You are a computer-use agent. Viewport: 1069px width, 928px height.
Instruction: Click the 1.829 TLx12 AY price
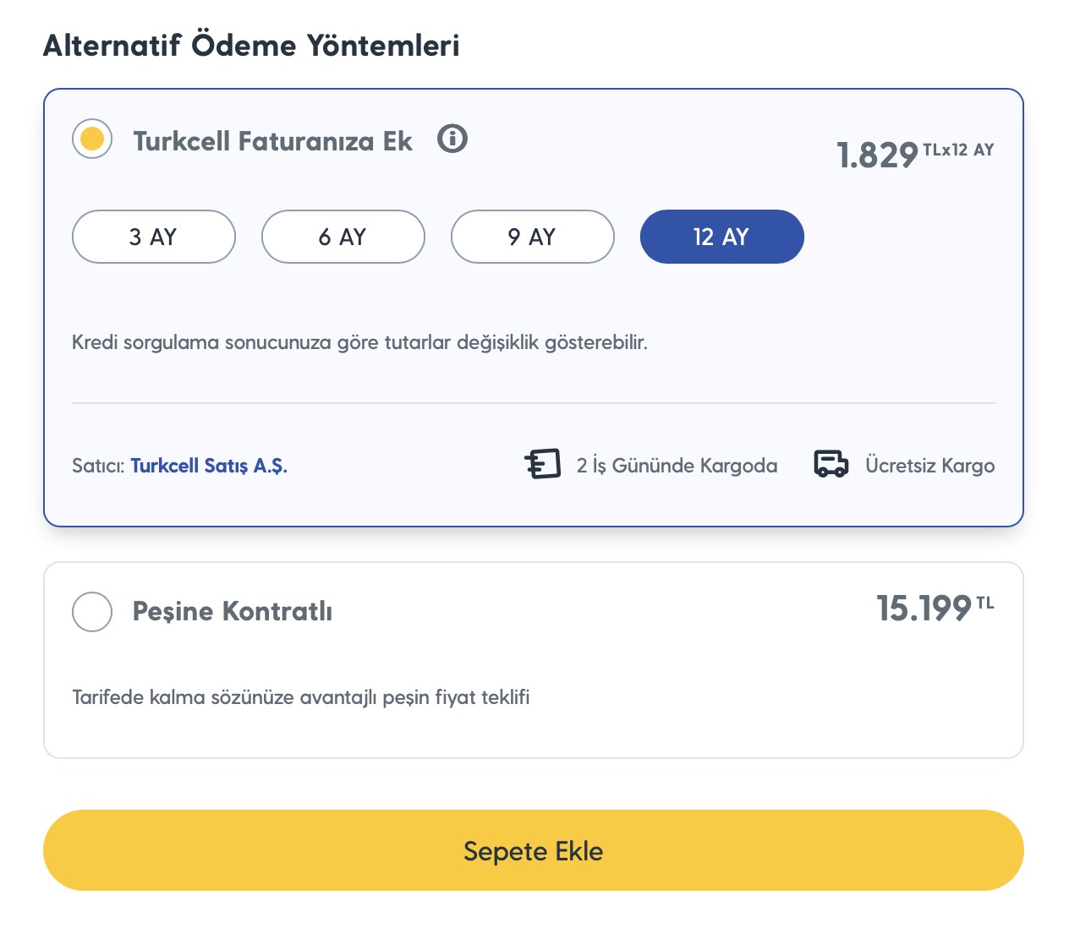point(915,155)
